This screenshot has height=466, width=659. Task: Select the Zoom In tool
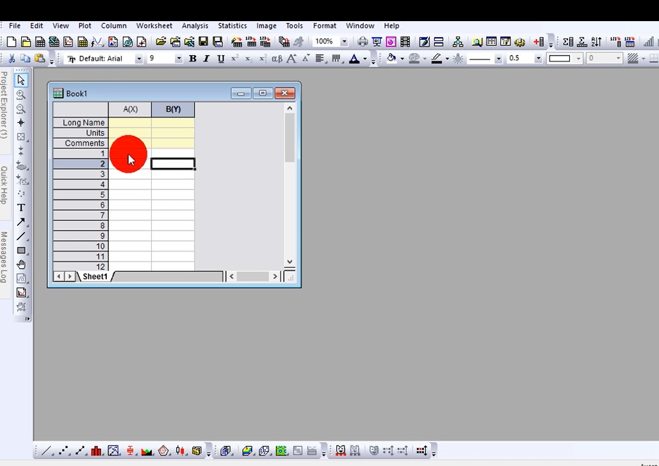click(21, 95)
